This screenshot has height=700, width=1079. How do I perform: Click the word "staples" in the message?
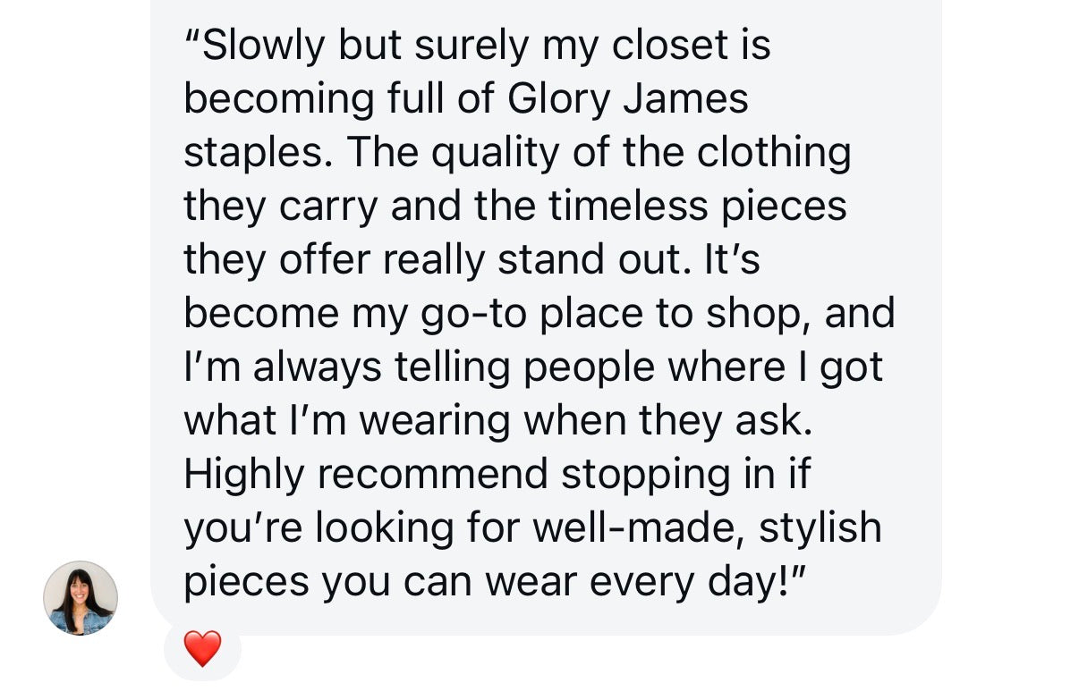[254, 153]
